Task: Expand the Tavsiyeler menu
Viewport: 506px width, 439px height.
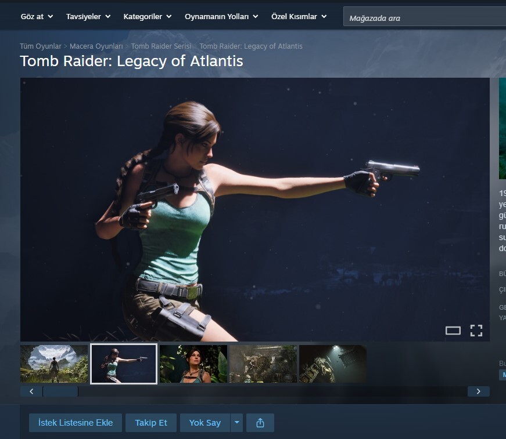Action: 88,17
